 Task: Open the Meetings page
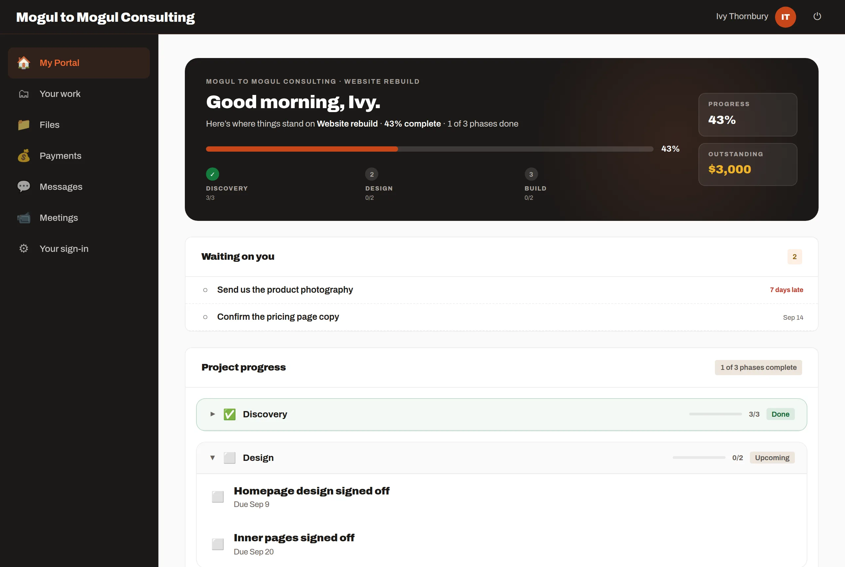tap(79, 218)
